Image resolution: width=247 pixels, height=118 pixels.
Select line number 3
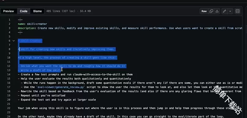point(9,28)
